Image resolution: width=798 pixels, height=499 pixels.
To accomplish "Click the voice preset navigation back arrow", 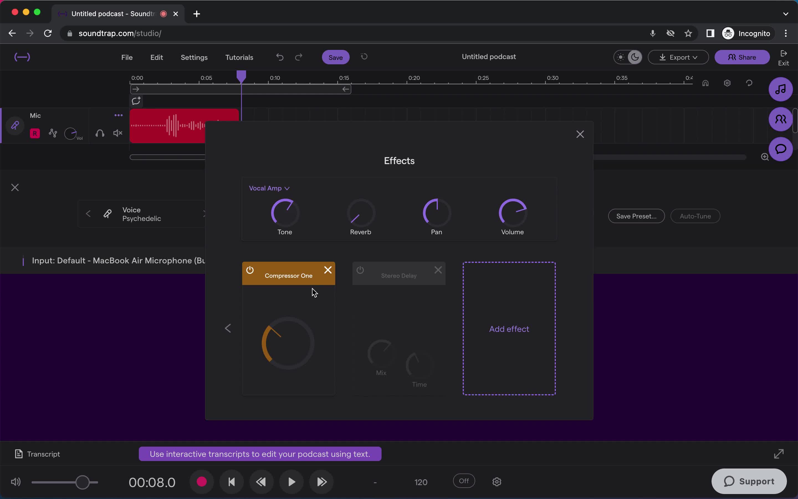I will pos(88,213).
